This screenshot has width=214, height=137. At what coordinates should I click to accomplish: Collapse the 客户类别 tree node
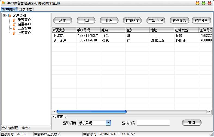click(4, 16)
